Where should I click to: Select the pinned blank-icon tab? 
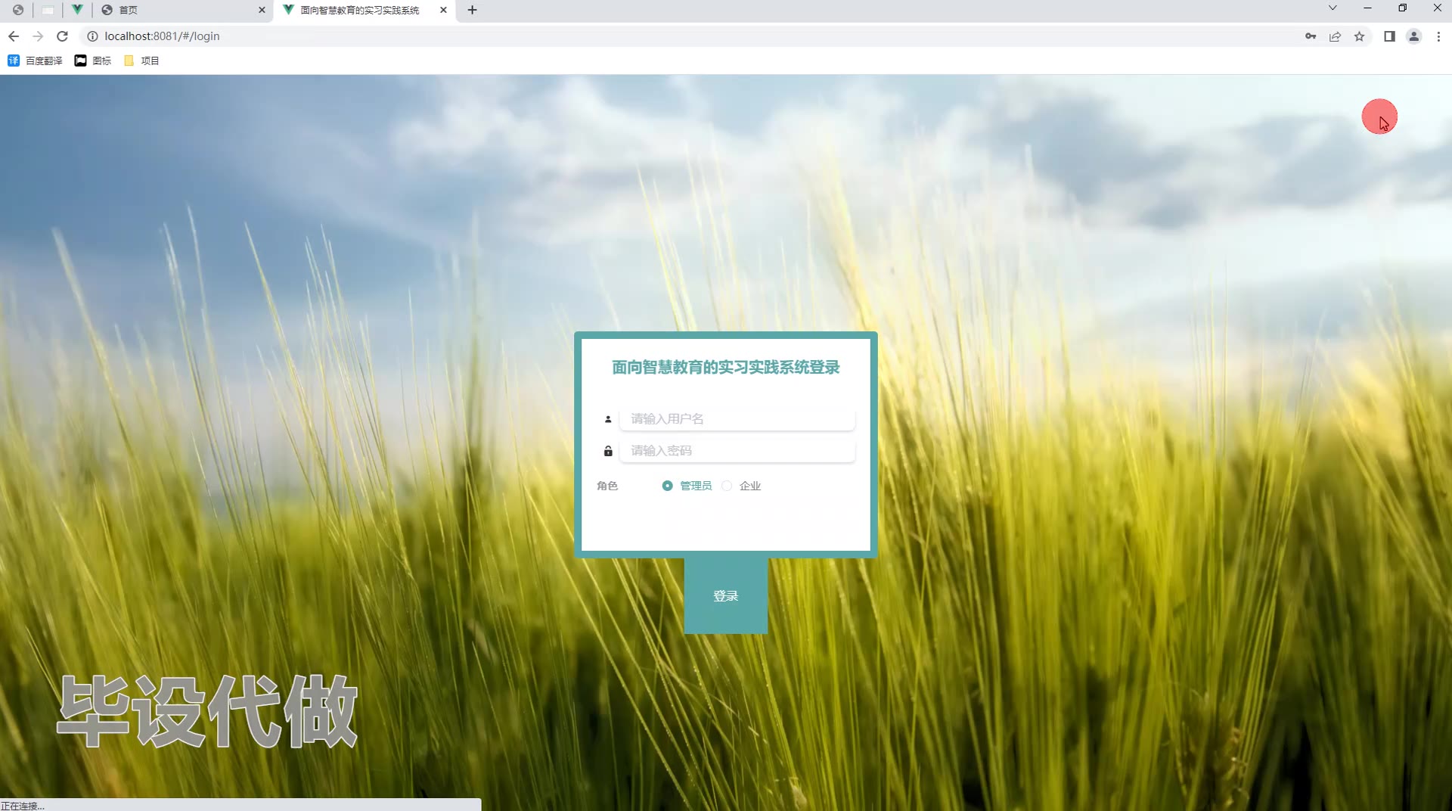48,10
